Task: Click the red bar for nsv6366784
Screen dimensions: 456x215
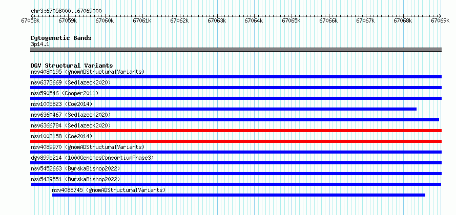Action: click(x=236, y=131)
